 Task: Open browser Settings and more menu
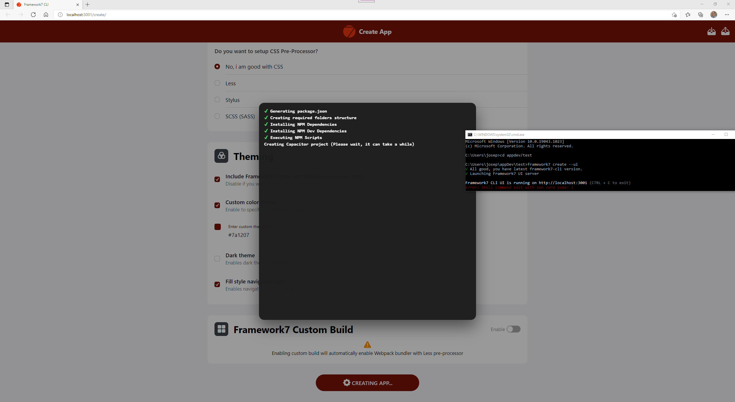[727, 15]
